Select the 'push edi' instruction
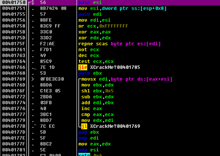Screen dimensions: 220x156 click(90, 14)
